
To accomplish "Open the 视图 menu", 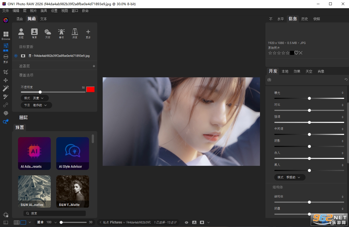I will 64,11.
